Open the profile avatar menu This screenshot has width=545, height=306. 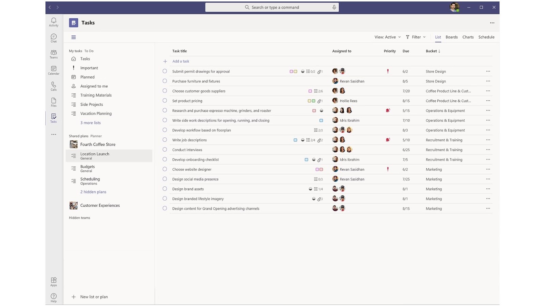tap(454, 7)
